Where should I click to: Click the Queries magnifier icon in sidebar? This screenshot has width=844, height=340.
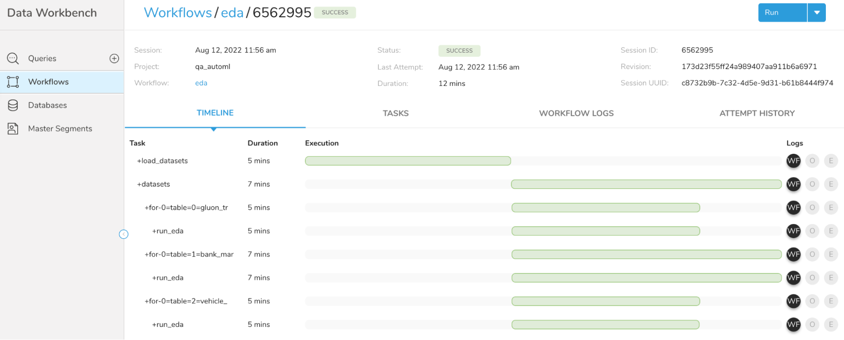click(13, 59)
